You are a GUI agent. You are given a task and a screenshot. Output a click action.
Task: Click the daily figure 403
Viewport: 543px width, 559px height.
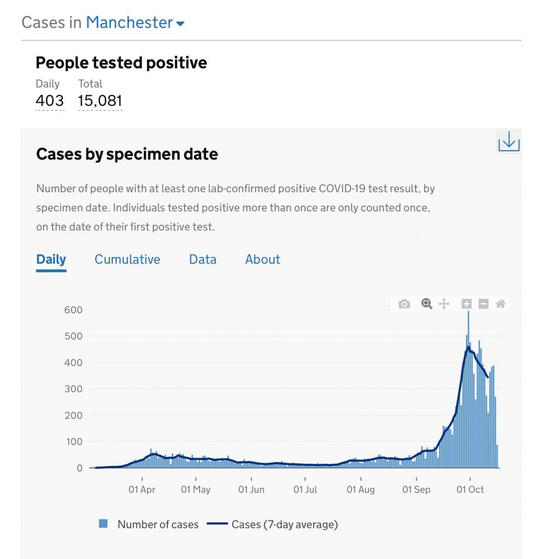[x=50, y=101]
